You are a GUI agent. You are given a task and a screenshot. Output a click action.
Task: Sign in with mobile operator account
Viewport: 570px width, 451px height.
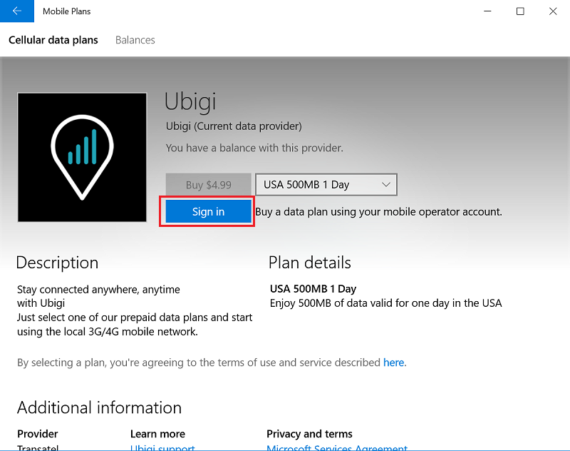tap(208, 211)
